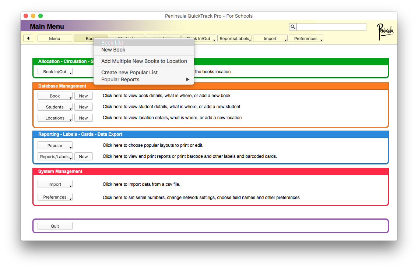Click New button beside Students
418x270 pixels.
[84, 107]
